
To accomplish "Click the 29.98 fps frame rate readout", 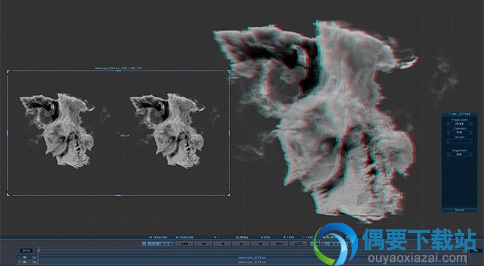I will (x=242, y=237).
